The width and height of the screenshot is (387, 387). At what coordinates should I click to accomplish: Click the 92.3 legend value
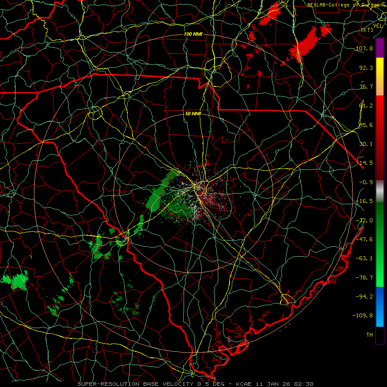[x=366, y=68]
